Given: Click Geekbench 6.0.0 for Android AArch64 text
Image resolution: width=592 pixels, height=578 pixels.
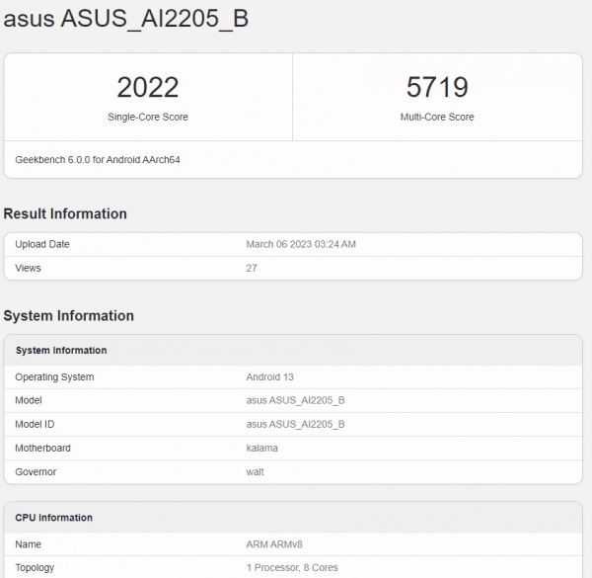Looking at the screenshot, I should 98,160.
